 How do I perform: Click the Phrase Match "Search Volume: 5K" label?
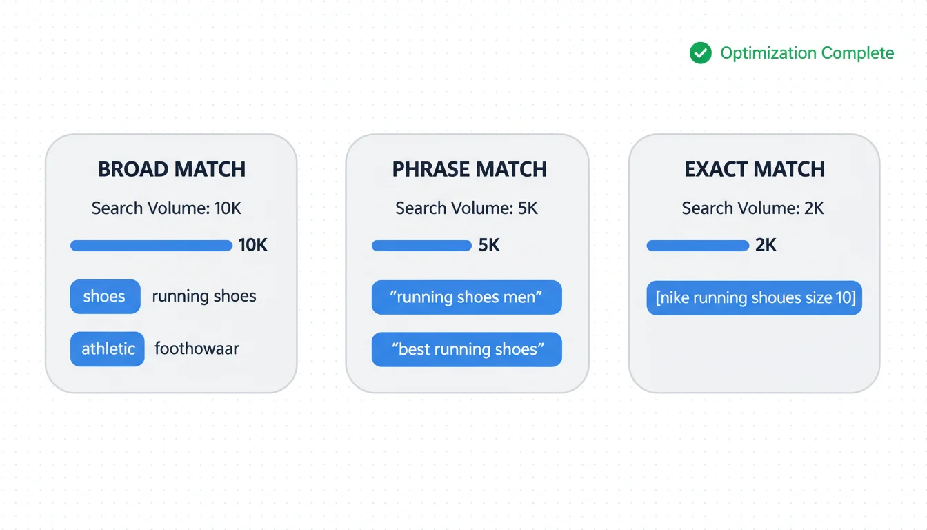point(466,208)
